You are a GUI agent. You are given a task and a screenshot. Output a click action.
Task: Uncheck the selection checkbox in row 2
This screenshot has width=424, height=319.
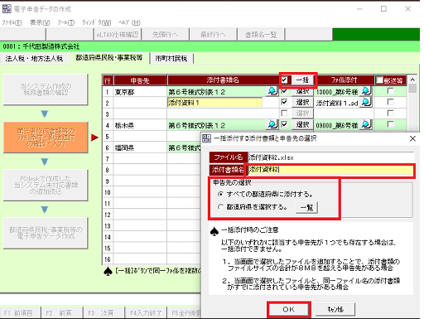coord(284,102)
